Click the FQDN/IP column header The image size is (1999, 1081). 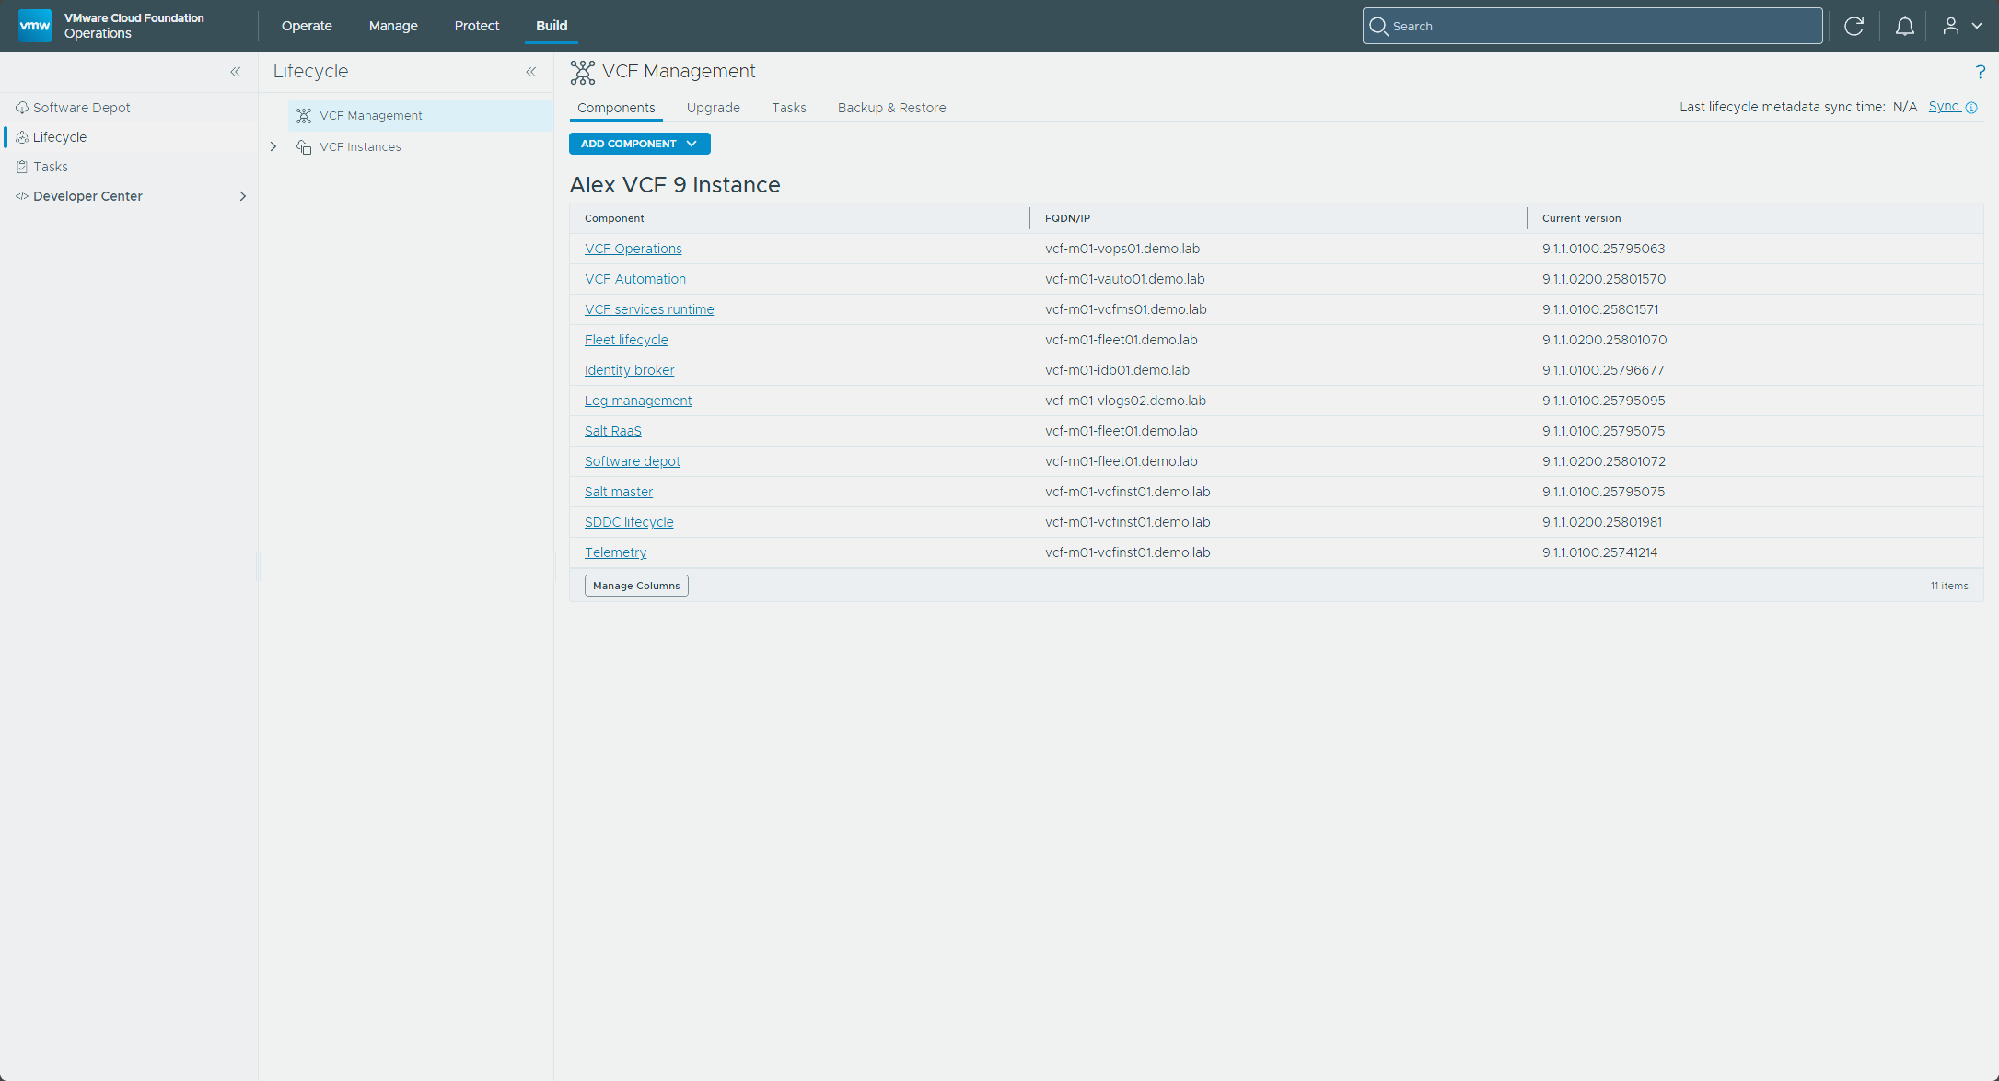[1068, 218]
